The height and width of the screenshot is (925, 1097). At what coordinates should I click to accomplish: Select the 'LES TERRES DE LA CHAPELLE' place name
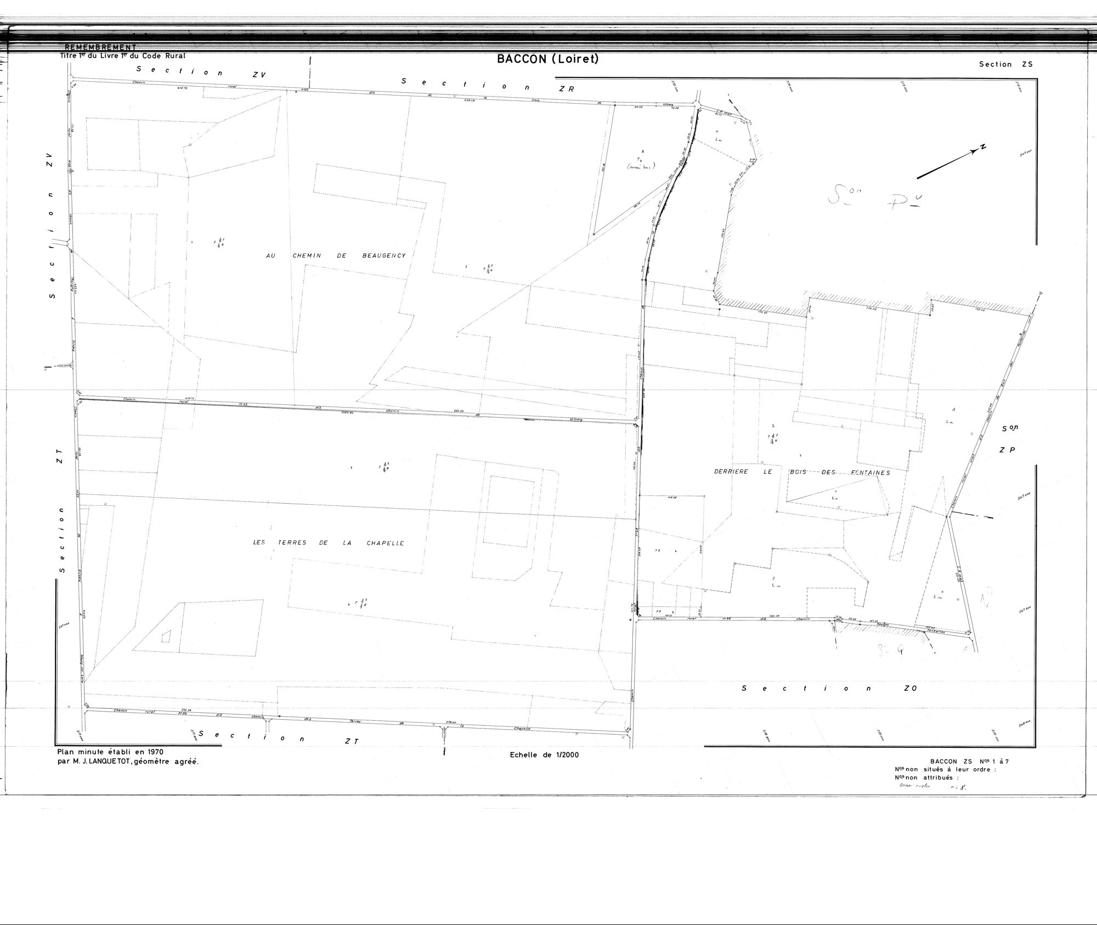click(x=329, y=543)
